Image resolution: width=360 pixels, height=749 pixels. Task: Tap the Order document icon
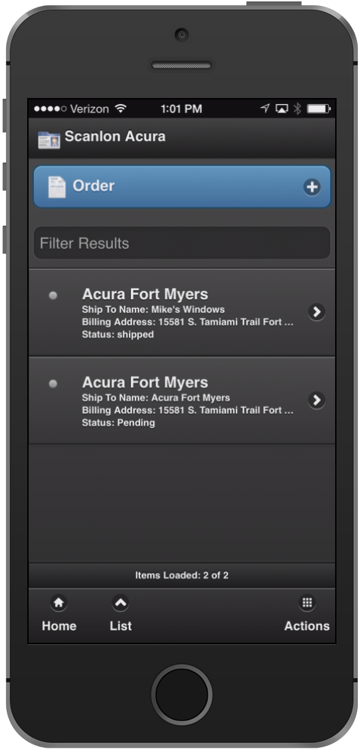[56, 187]
